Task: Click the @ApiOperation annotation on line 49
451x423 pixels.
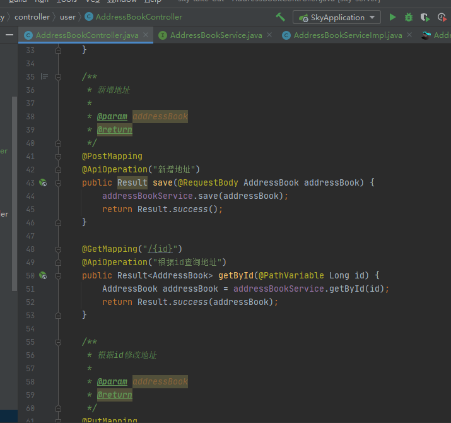Action: (x=114, y=262)
